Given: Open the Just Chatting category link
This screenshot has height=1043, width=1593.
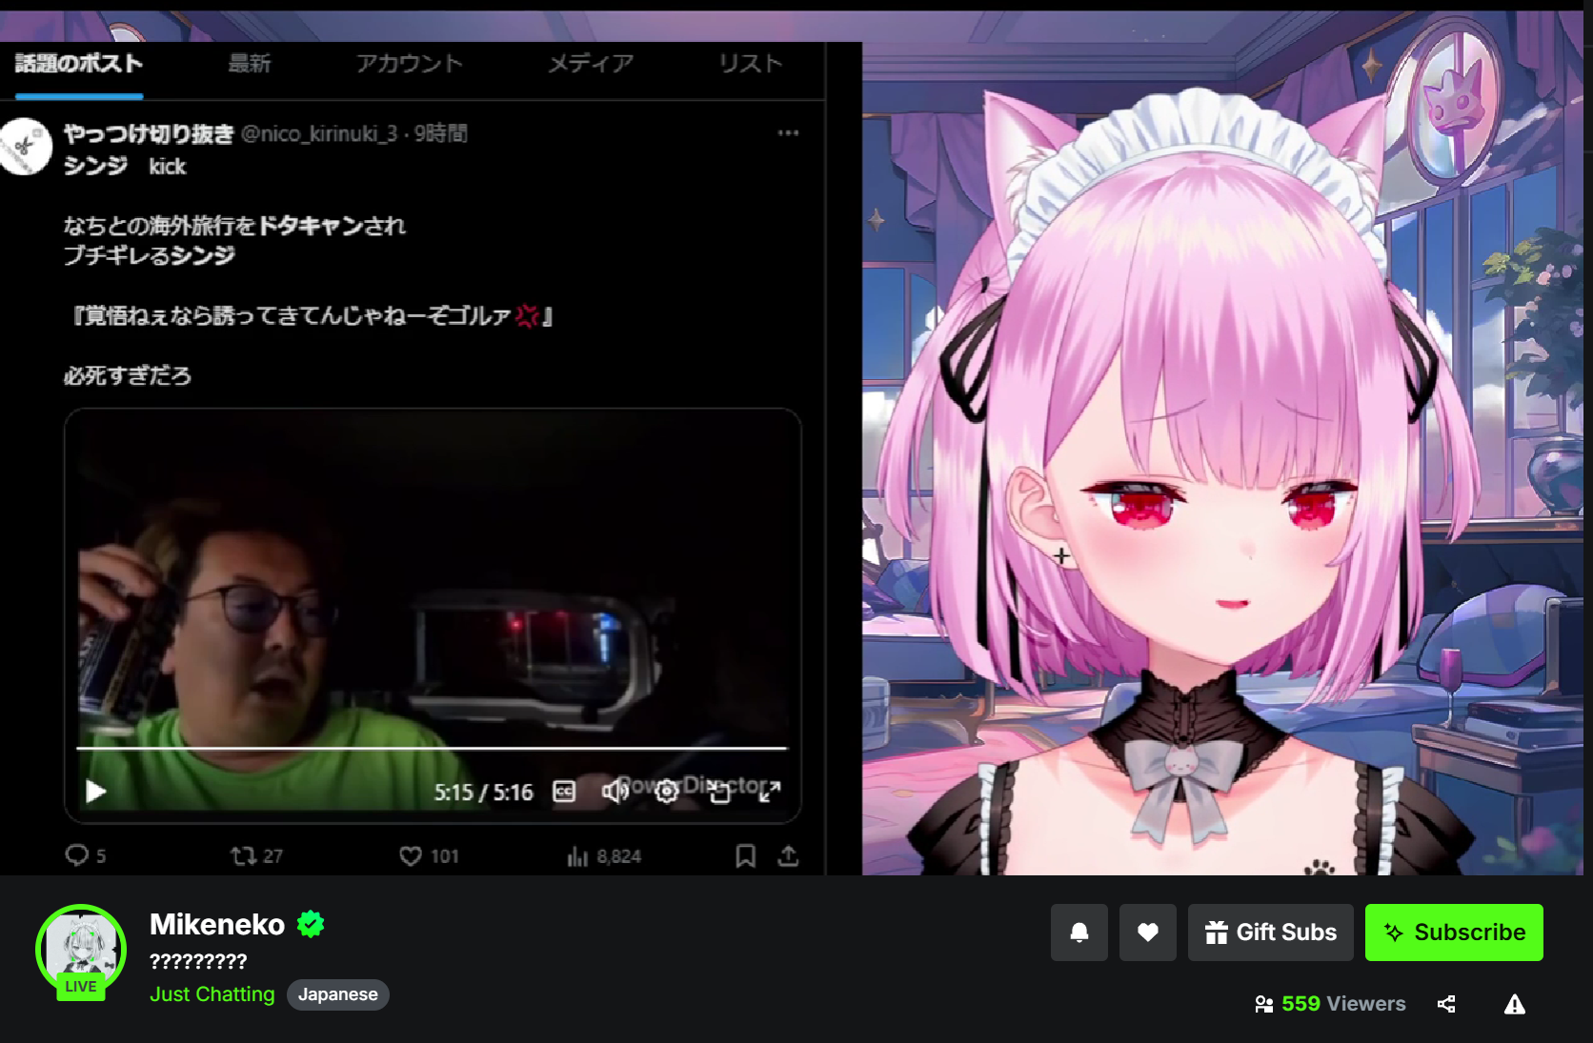Looking at the screenshot, I should click(x=212, y=993).
